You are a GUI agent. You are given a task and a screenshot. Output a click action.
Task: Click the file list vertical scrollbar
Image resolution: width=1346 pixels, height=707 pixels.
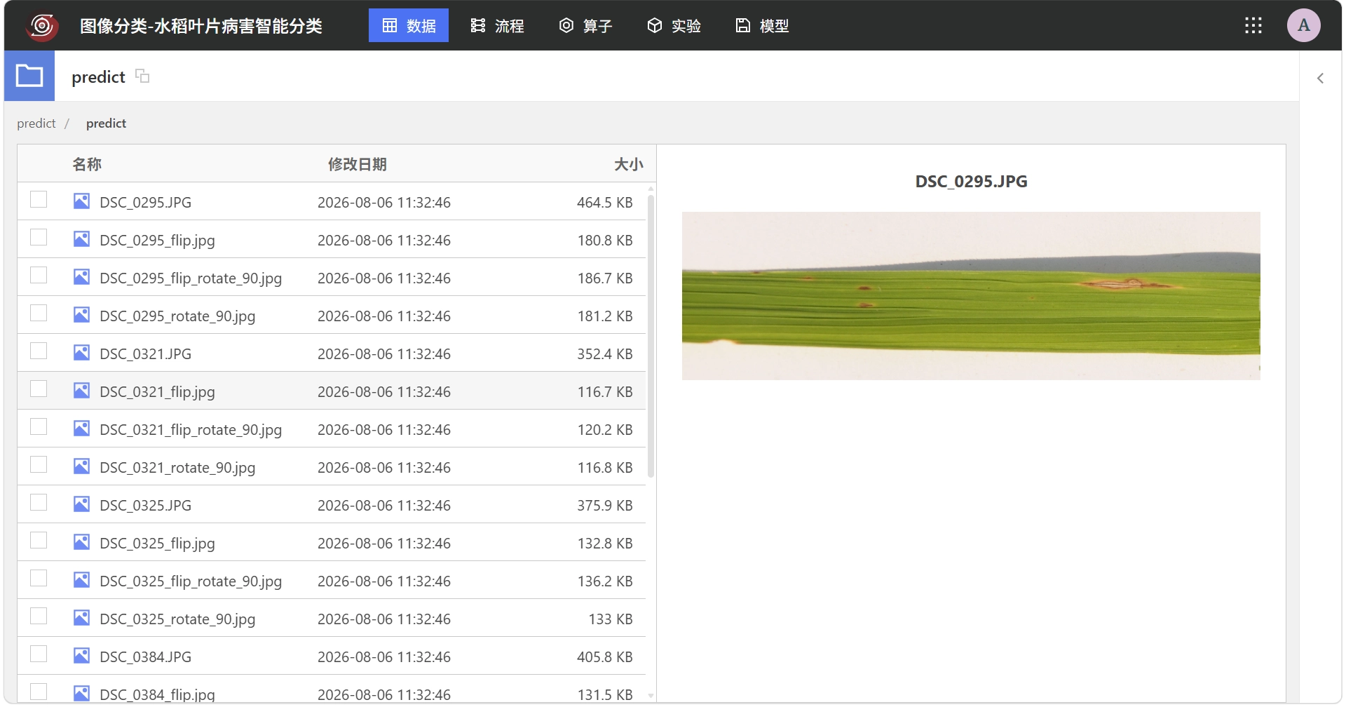pos(651,335)
